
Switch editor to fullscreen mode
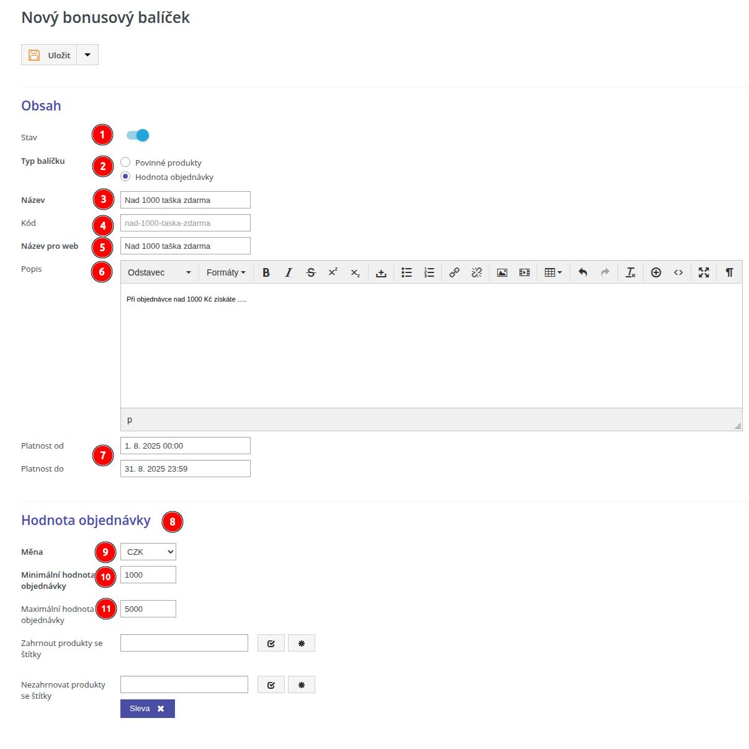pyautogui.click(x=704, y=272)
